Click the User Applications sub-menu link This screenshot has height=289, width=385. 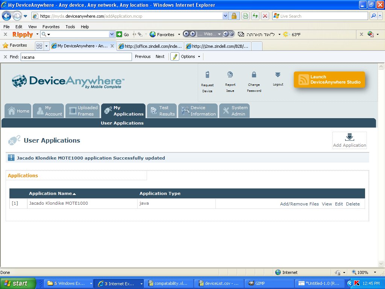click(x=122, y=123)
